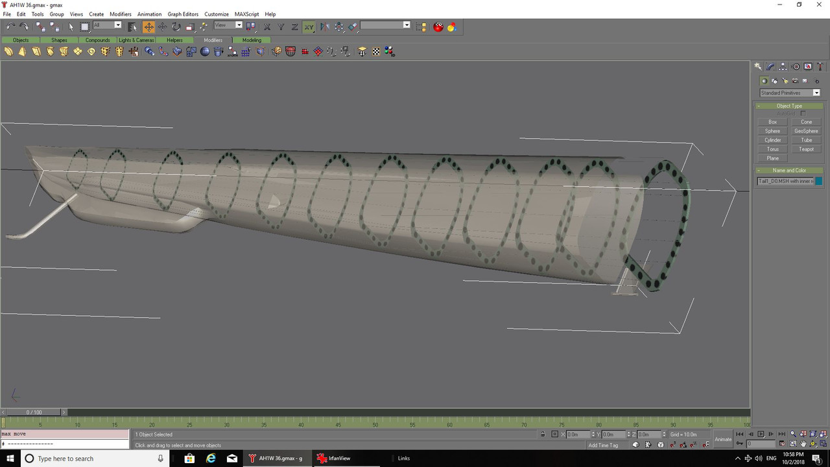This screenshot has height=467, width=830.
Task: Open the MAXScript menu
Action: click(245, 14)
